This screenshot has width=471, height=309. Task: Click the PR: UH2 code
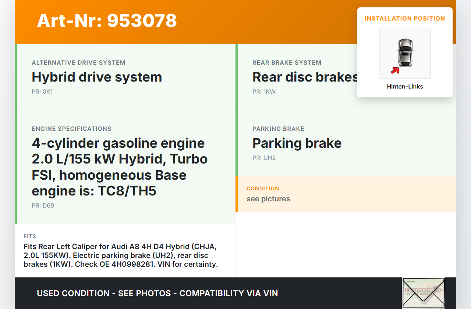tap(264, 158)
